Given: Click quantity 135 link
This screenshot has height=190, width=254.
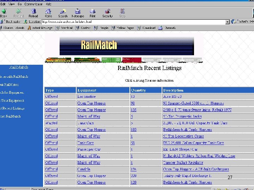Looking at the screenshot, I should point(134,110).
